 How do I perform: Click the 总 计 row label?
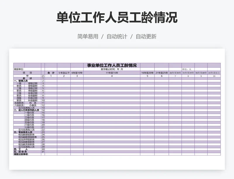click(27, 78)
